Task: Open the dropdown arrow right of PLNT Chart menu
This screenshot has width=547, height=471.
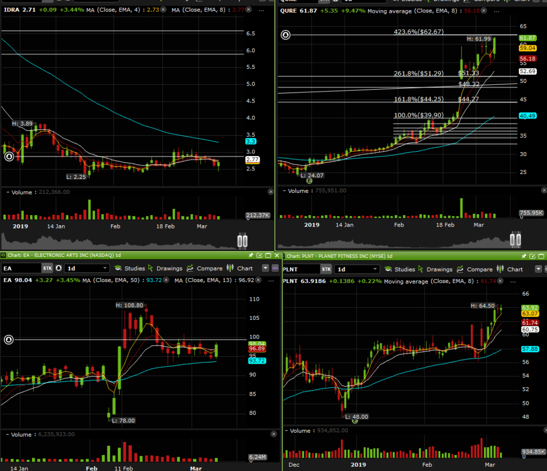Action: (538, 269)
